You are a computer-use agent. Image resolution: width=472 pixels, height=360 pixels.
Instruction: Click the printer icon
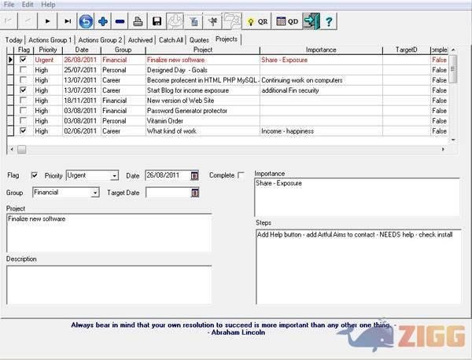(x=138, y=21)
